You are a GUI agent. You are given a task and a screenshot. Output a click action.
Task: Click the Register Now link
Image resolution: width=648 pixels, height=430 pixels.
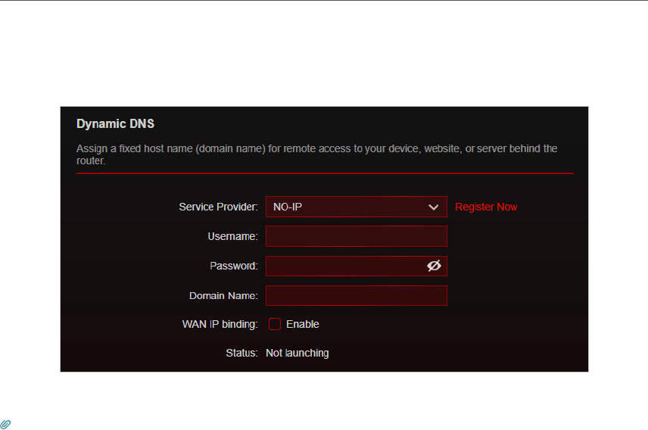pos(486,207)
